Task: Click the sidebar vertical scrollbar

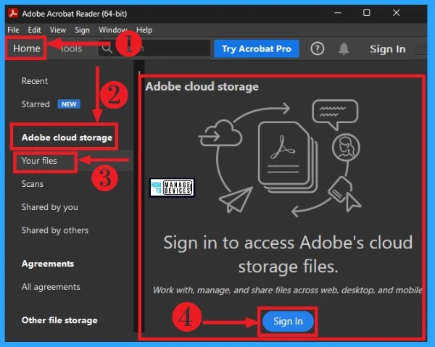Action: (x=138, y=196)
